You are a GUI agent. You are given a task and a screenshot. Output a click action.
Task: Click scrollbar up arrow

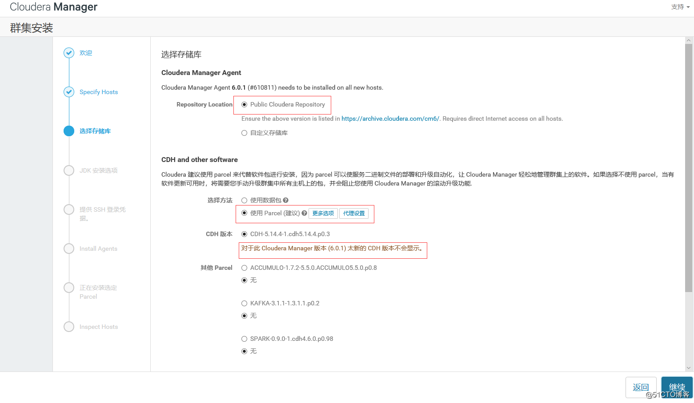click(689, 40)
